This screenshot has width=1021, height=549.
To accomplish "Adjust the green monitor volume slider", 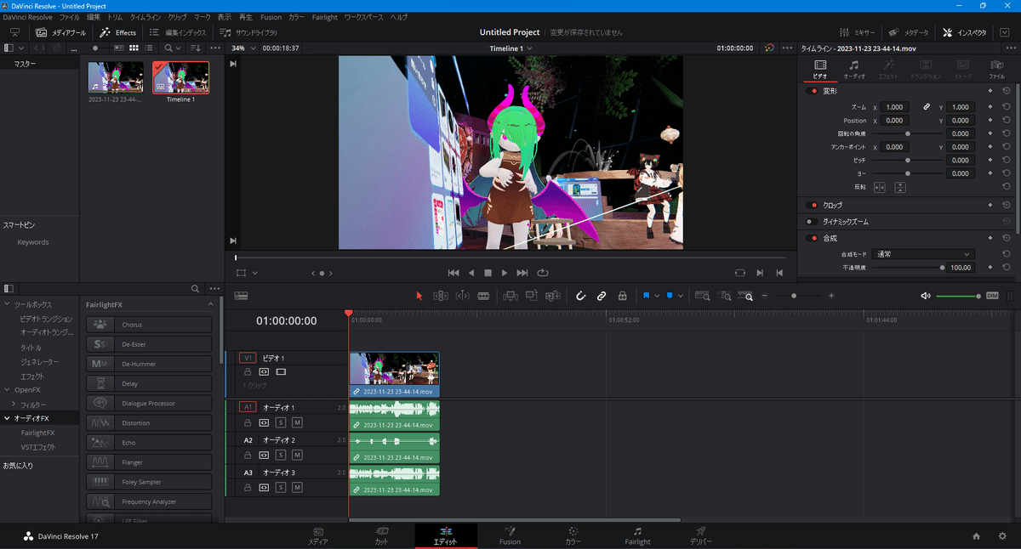I will [959, 296].
